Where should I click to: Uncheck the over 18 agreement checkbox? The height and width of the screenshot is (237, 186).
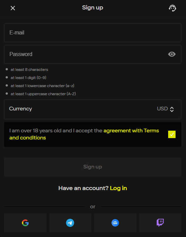click(172, 134)
